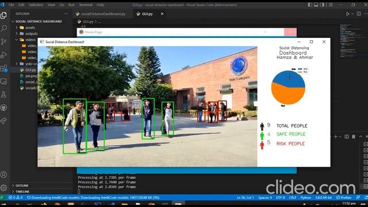Open the run options dropdown arrow
Screen dimensions: 368x207
pos(352,14)
